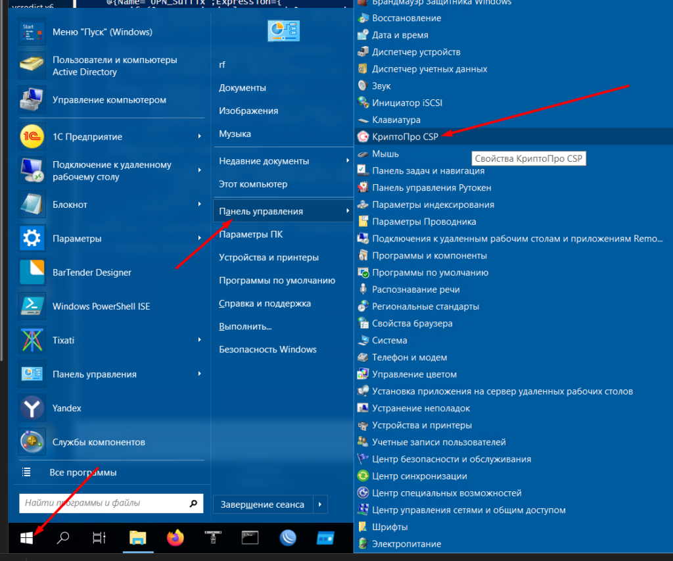Launch Tixati from the pinned list
The image size is (673, 561).
click(x=32, y=340)
